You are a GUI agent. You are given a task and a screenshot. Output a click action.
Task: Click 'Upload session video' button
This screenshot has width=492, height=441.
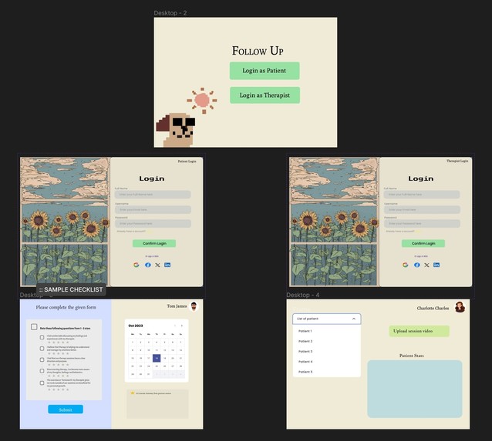point(420,331)
